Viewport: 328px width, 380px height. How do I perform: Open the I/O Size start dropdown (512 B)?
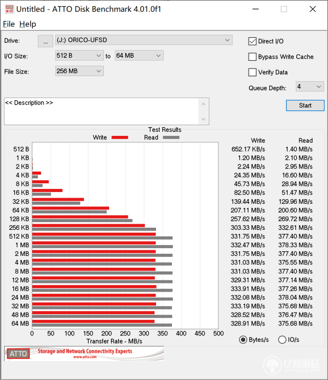tap(79, 56)
